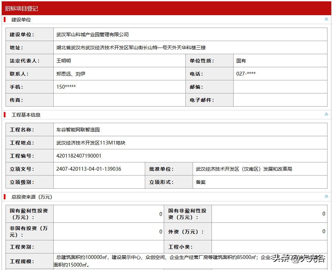The height and width of the screenshot is (270, 333).
Task: Click the 工程编号： field label
Action: tap(22, 156)
